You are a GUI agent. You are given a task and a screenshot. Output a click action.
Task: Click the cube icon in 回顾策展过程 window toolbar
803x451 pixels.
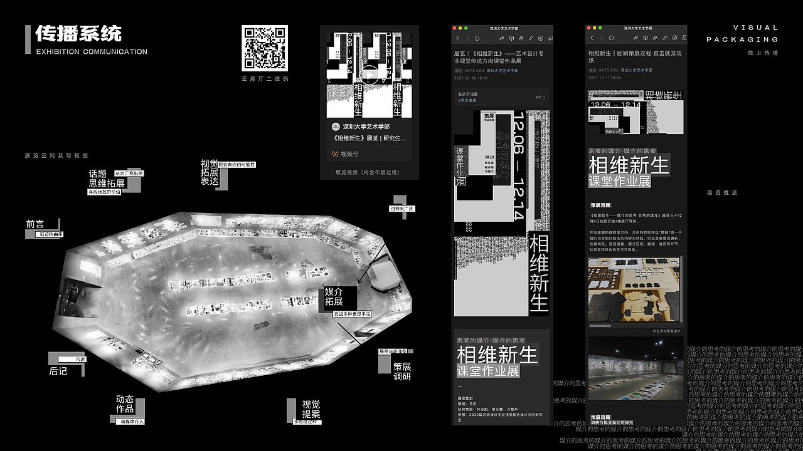(646, 38)
